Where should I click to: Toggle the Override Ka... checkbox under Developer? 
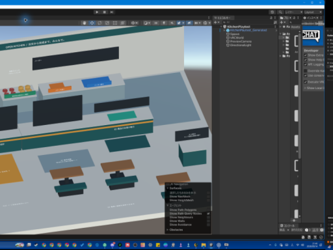(306, 71)
